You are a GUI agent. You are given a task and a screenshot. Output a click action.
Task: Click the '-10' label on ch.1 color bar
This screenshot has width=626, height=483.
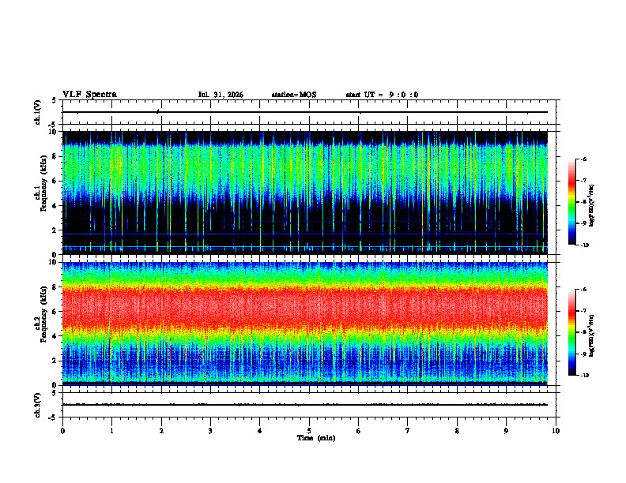[585, 245]
